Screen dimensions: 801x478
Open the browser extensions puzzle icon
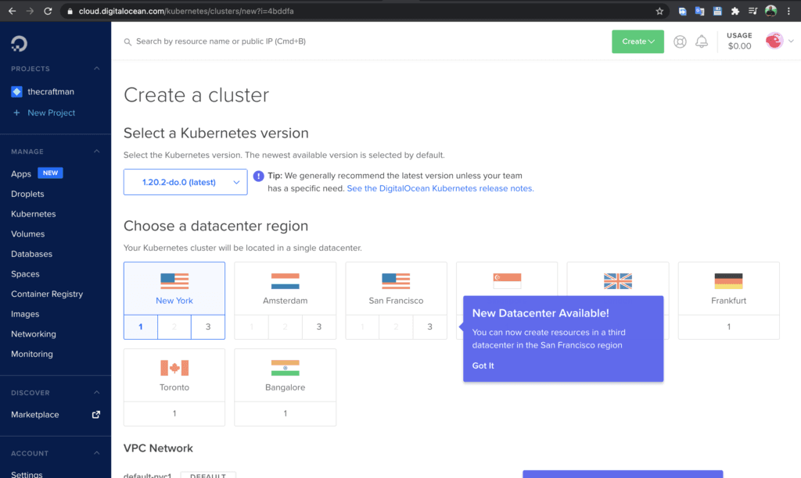point(735,11)
